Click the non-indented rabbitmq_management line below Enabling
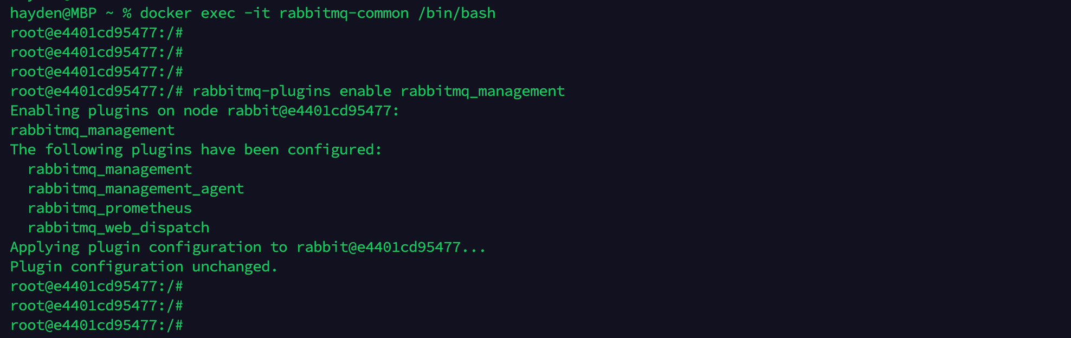The image size is (1071, 338). click(x=92, y=130)
